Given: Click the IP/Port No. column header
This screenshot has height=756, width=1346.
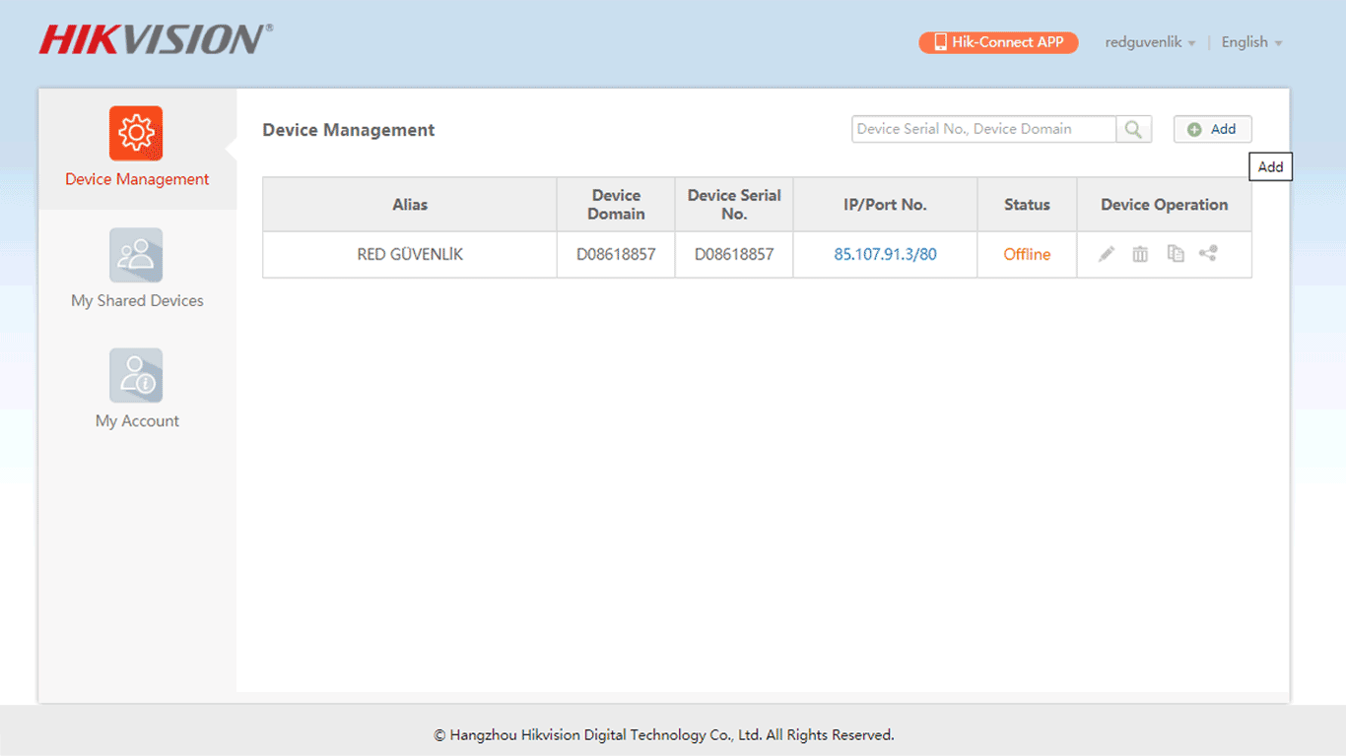Looking at the screenshot, I should pos(885,205).
